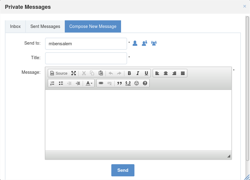Insert a block quote
This screenshot has height=180, width=250.
pyautogui.click(x=120, y=83)
